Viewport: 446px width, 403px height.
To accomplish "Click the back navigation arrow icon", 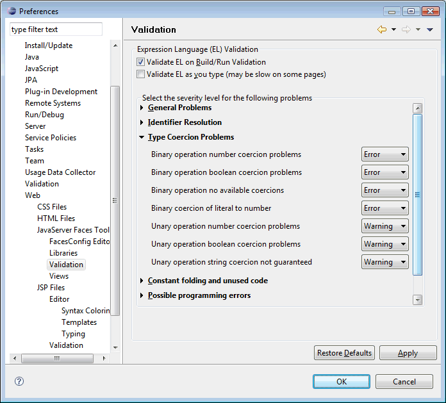I will coord(382,29).
